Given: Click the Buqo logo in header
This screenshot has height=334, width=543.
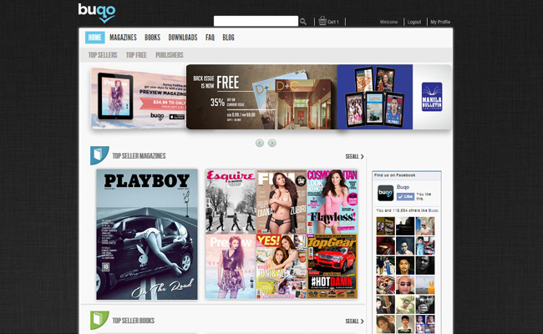Looking at the screenshot, I should pos(96,12).
